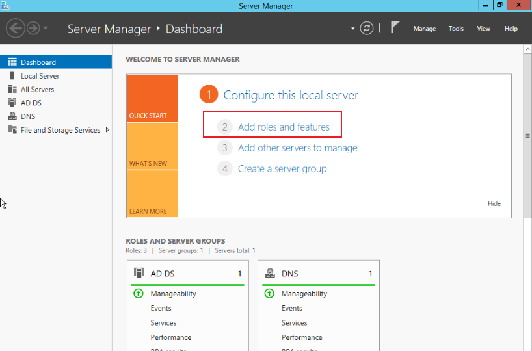Image resolution: width=532 pixels, height=351 pixels.
Task: Select Dashboard in the sidebar
Action: click(56, 62)
